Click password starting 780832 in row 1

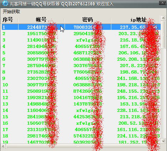pos(87,27)
